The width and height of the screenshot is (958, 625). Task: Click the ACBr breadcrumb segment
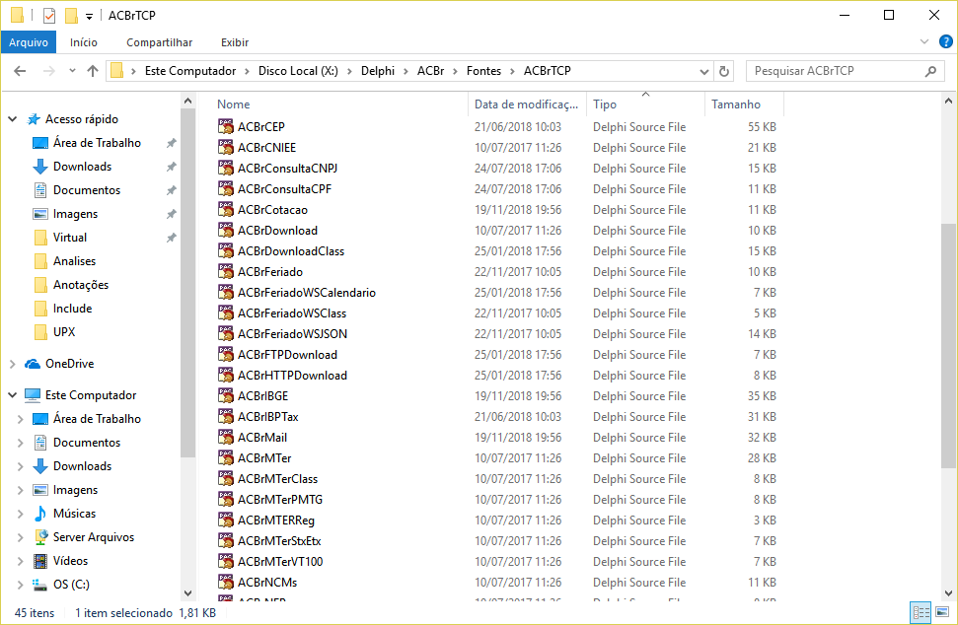431,71
